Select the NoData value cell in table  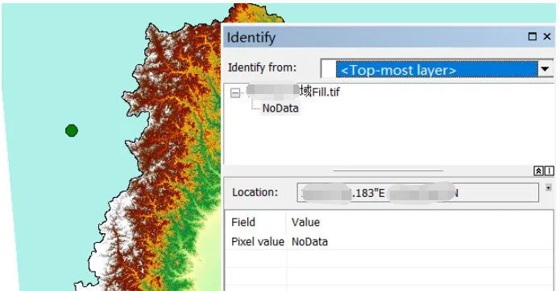[x=309, y=242]
